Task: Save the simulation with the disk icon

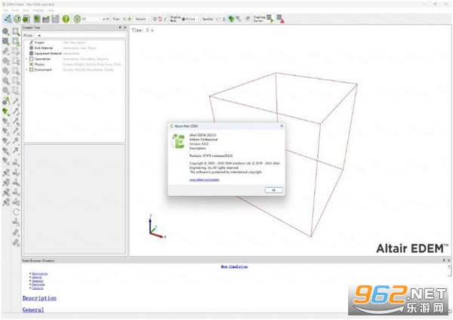Action: click(x=55, y=19)
